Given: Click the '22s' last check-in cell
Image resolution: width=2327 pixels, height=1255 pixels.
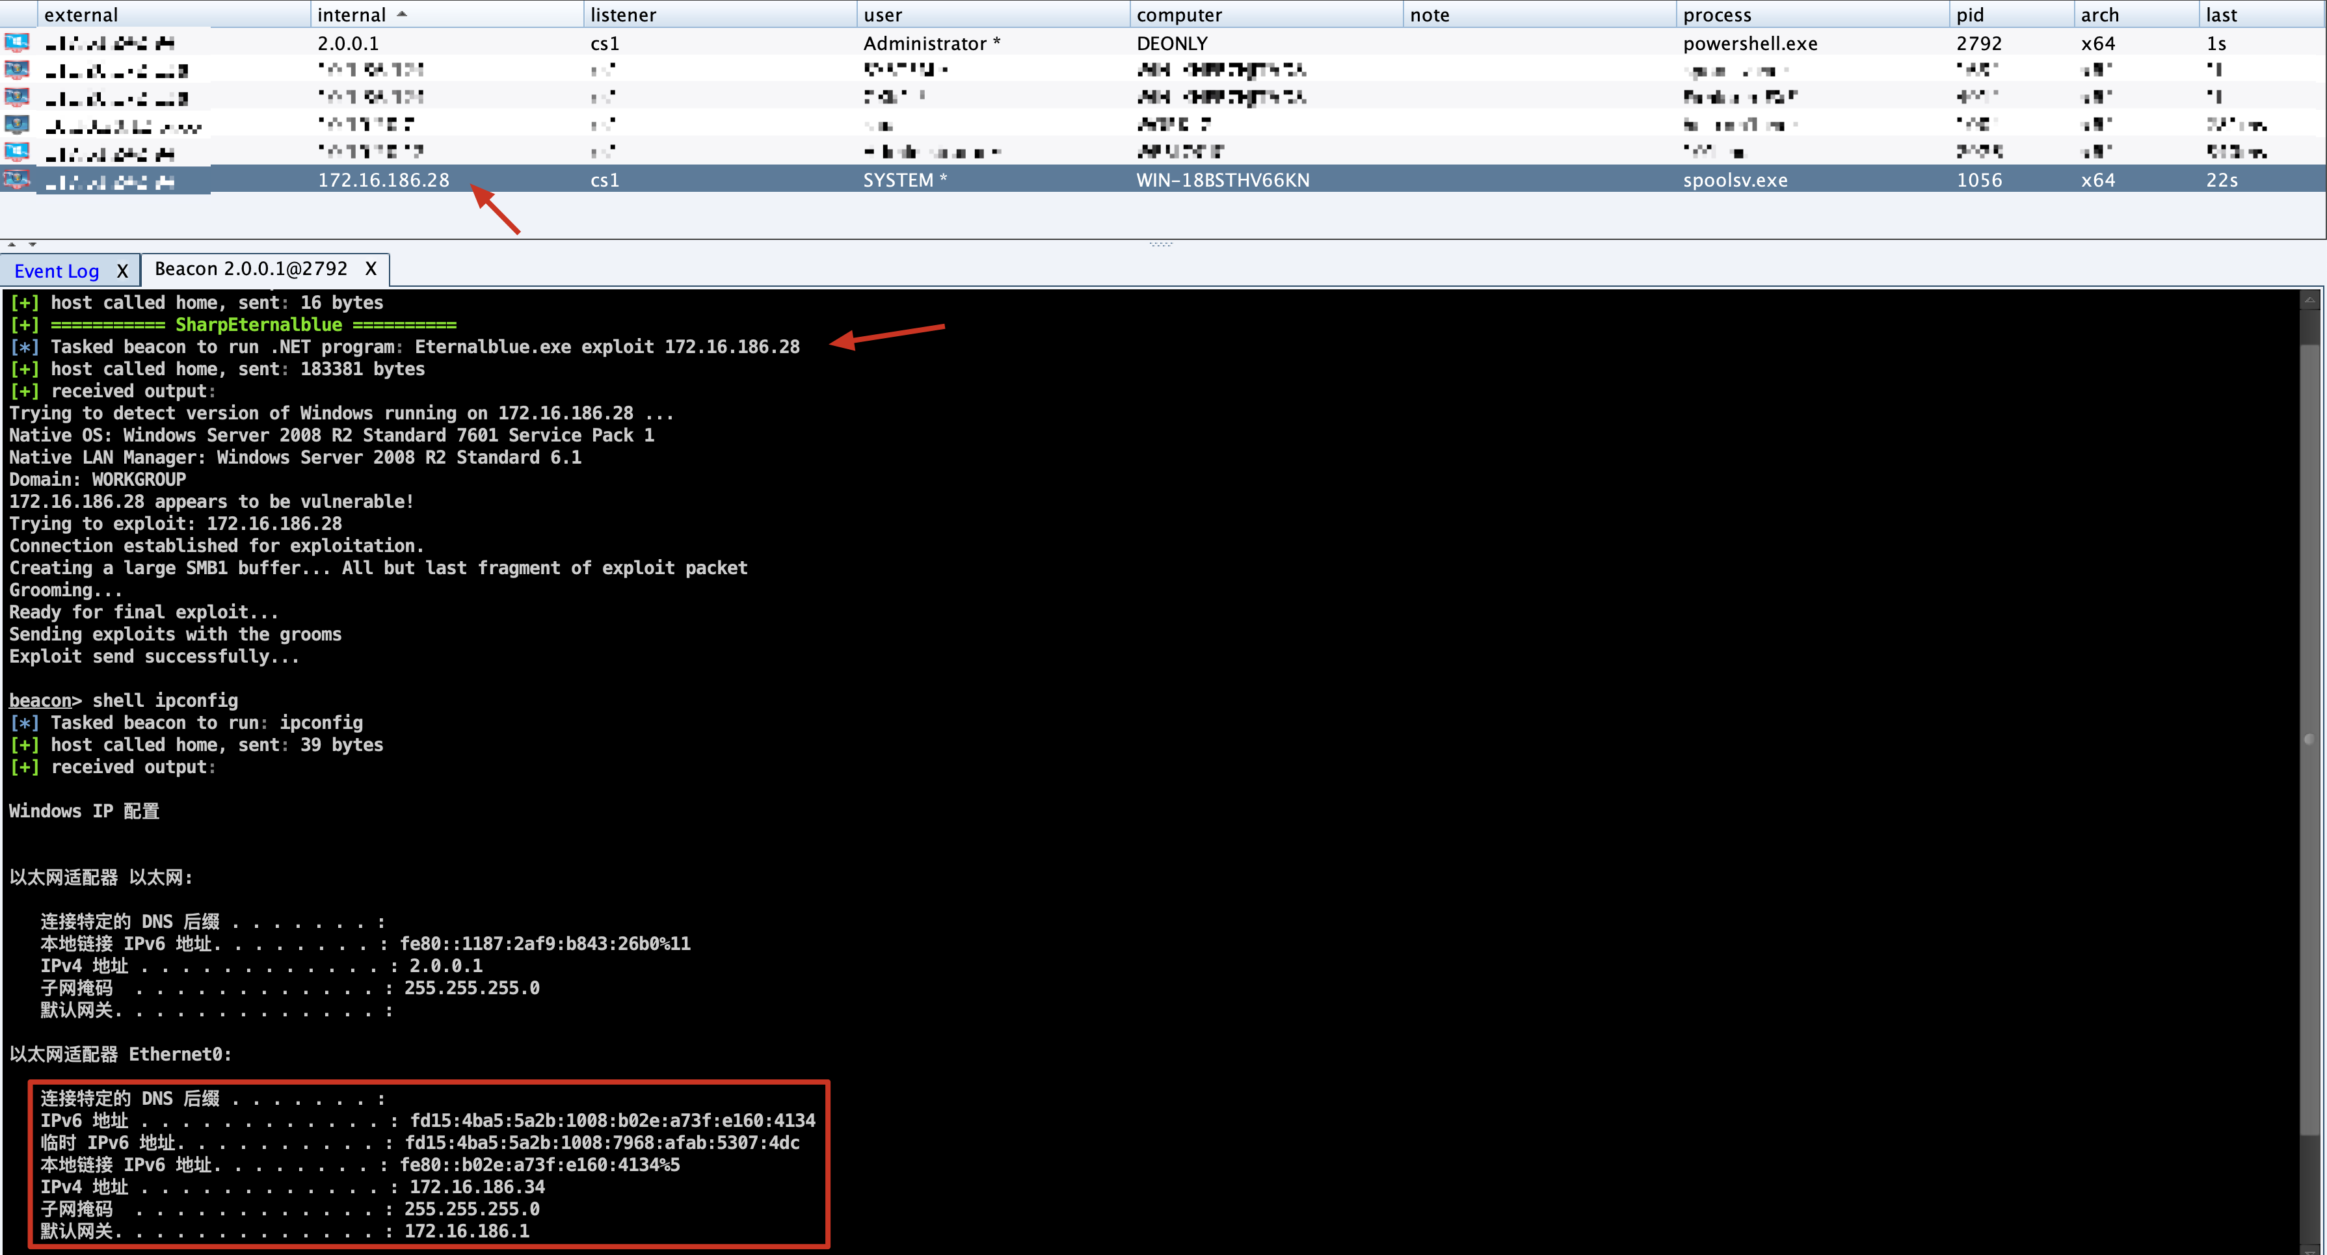Looking at the screenshot, I should click(2221, 179).
